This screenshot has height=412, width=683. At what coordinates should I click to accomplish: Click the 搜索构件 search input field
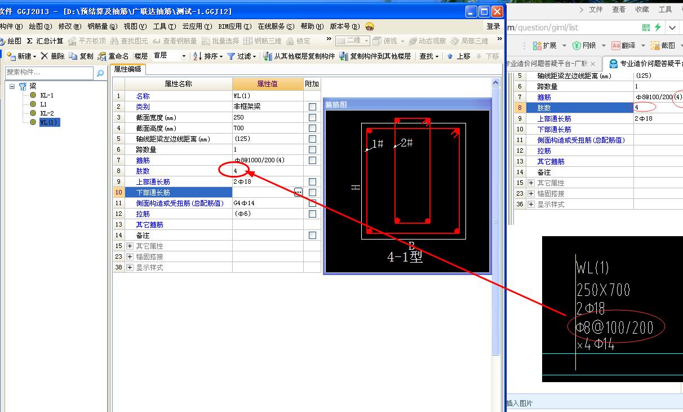(49, 73)
